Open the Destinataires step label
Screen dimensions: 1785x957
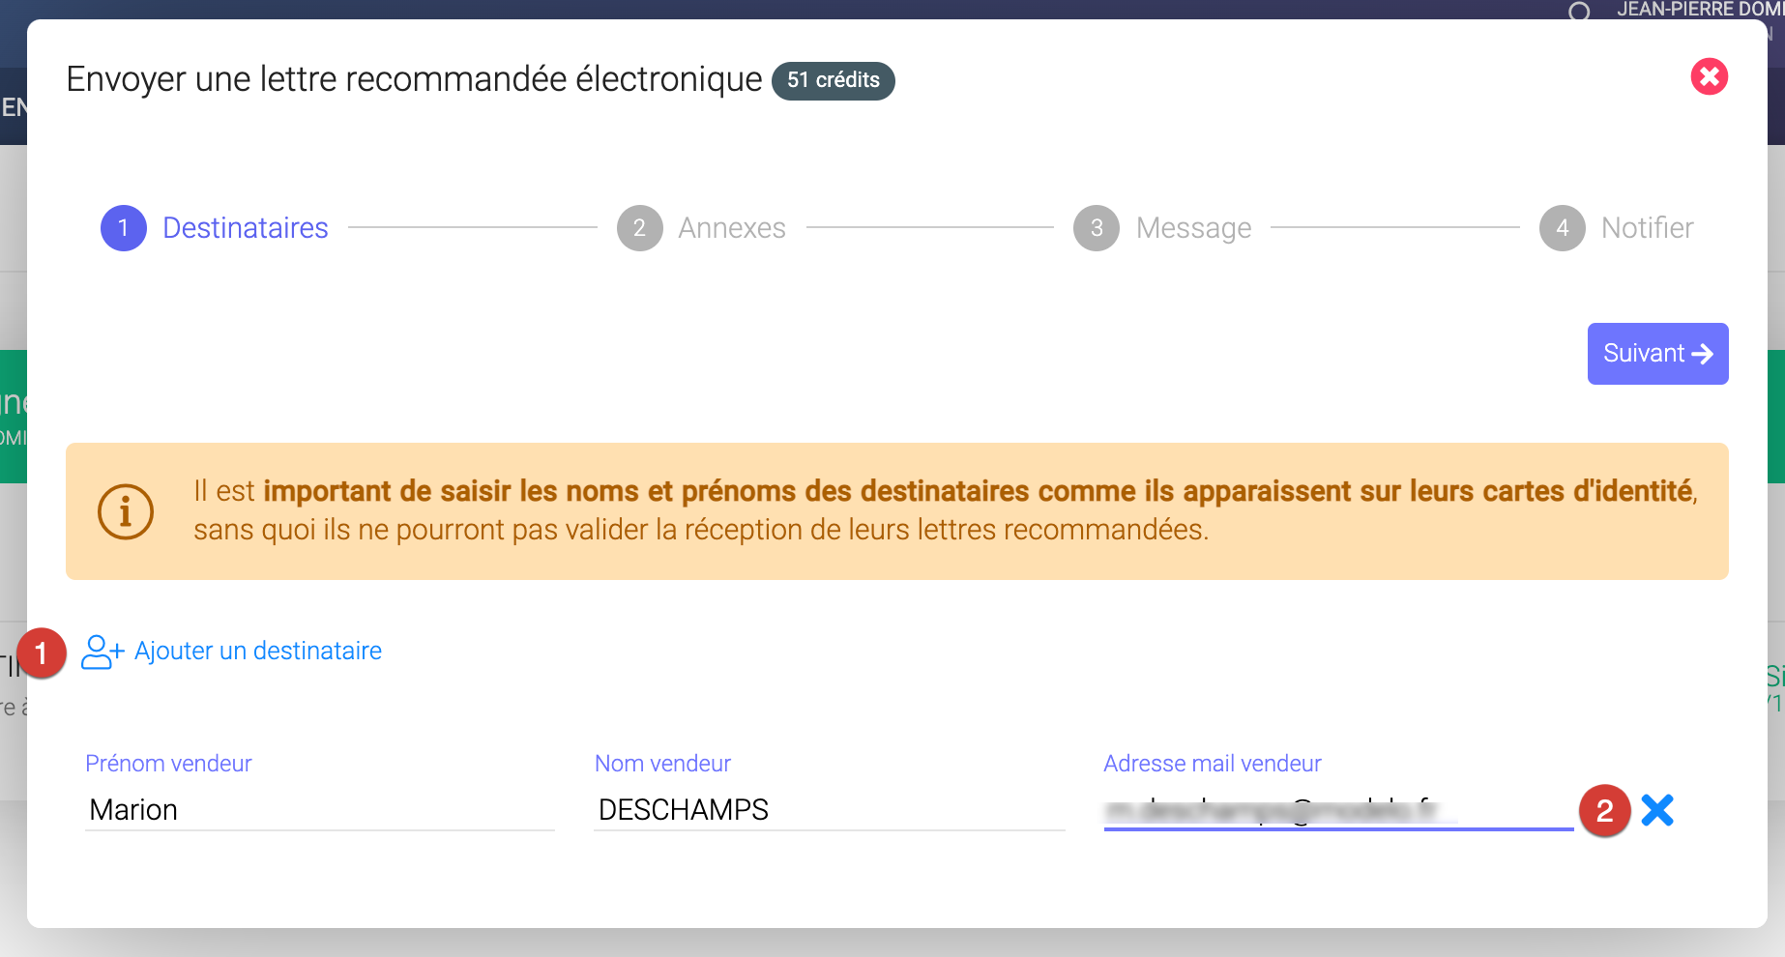[x=246, y=228]
